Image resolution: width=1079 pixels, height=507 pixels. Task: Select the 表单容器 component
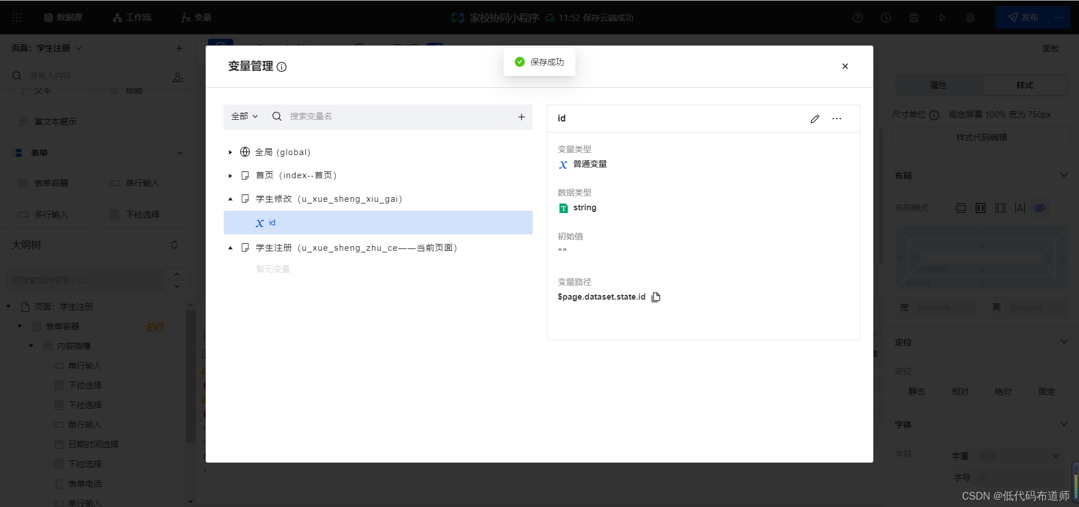point(53,183)
